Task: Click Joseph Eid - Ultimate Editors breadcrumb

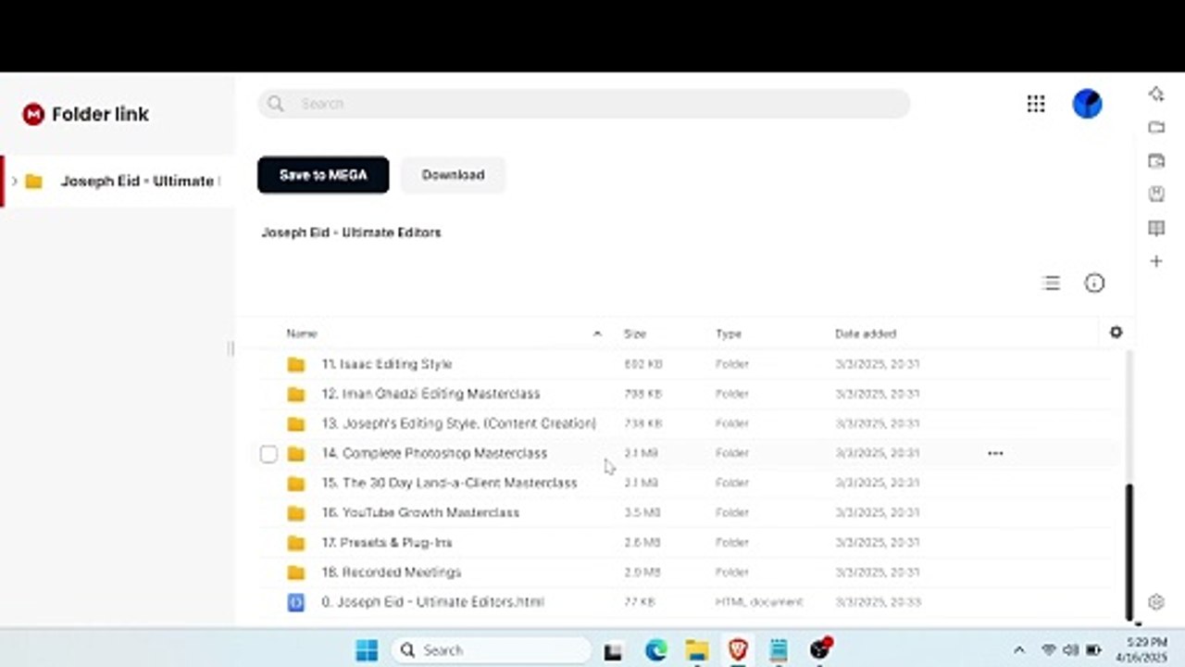Action: tap(351, 233)
